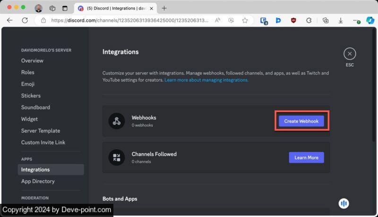Go to App Directory

coord(38,181)
